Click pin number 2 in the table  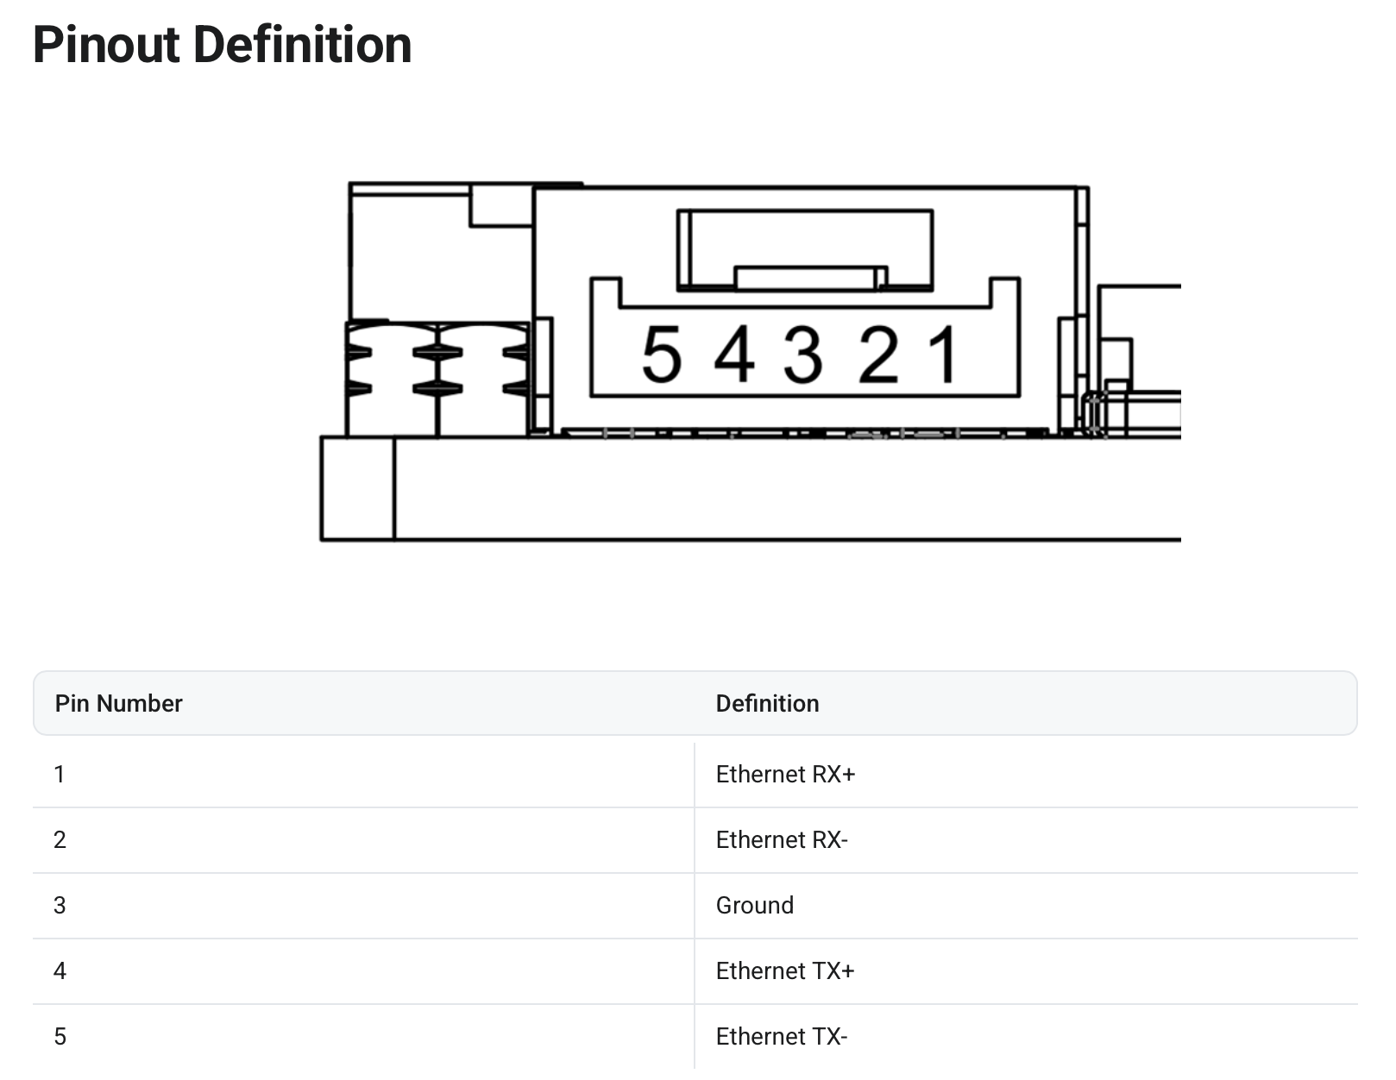60,840
